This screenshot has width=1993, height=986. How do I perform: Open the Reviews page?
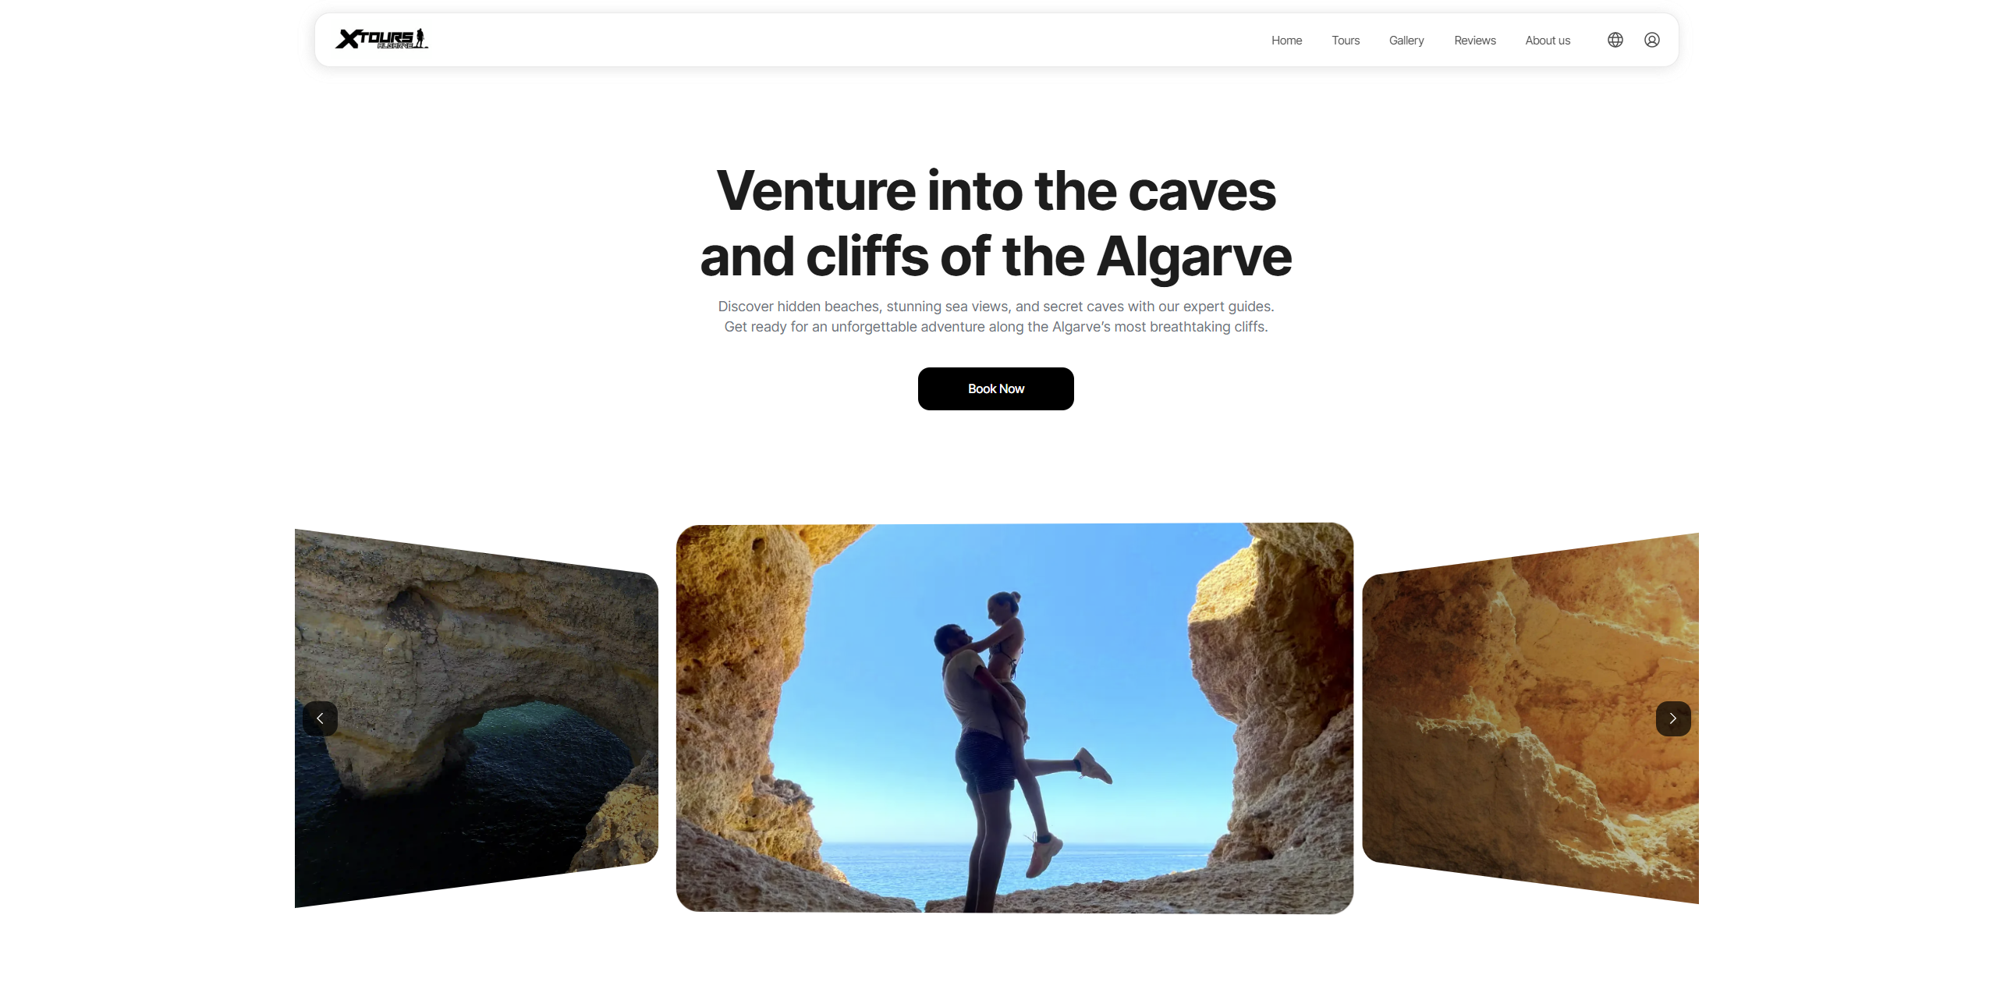pos(1474,41)
